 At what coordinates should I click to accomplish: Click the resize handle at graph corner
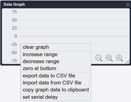tap(128, 62)
